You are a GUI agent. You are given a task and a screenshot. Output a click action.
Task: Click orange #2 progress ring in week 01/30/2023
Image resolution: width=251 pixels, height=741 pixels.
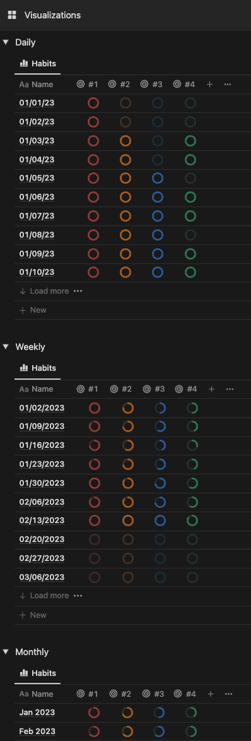coord(128,483)
